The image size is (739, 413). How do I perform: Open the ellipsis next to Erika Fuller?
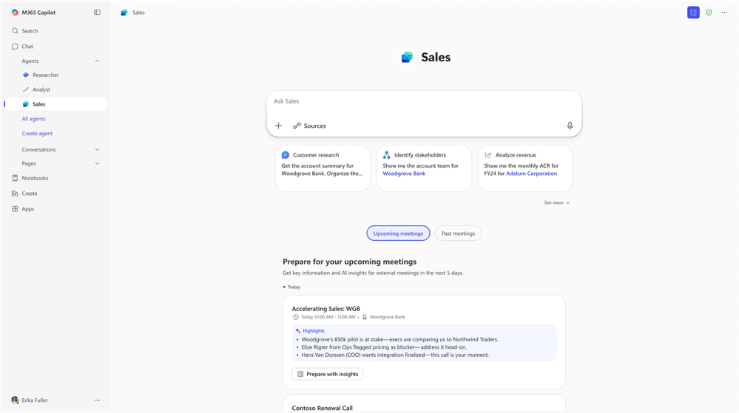coord(97,400)
